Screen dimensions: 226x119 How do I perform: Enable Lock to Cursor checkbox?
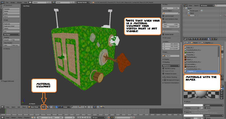[x=163, y=16]
